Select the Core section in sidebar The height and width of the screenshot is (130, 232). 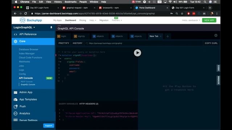click(33, 41)
